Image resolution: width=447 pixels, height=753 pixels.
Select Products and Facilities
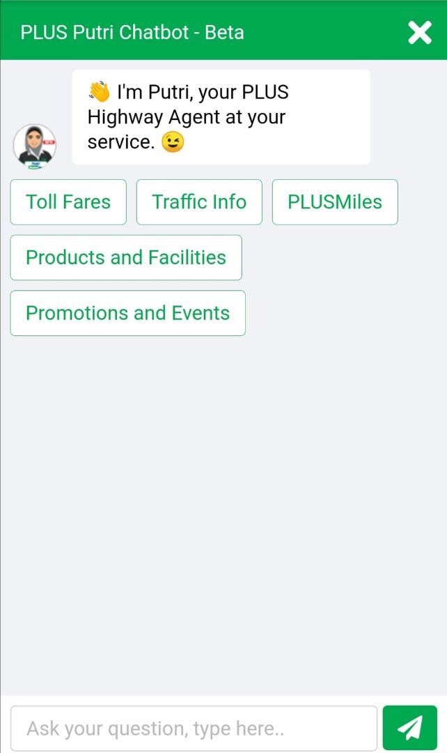126,257
